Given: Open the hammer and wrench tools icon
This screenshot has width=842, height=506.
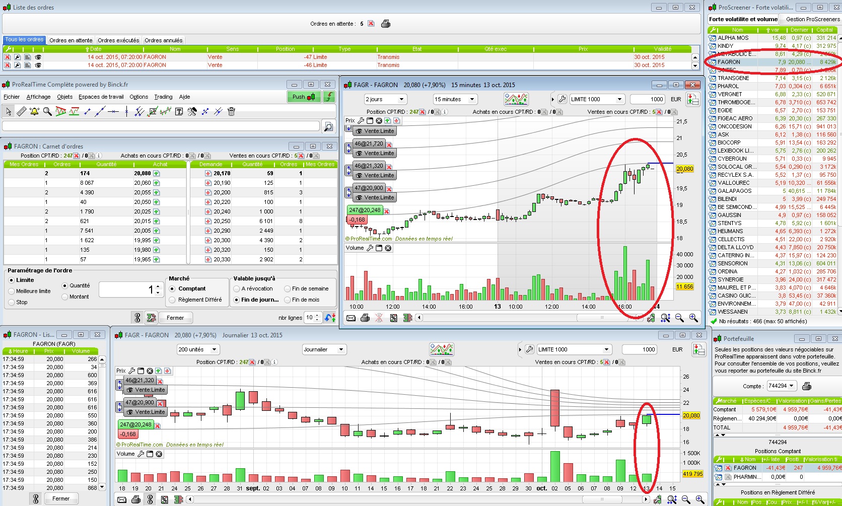Looking at the screenshot, I should coord(192,112).
